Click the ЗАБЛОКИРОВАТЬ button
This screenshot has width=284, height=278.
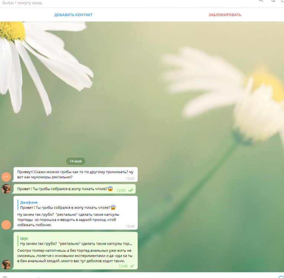tap(225, 15)
